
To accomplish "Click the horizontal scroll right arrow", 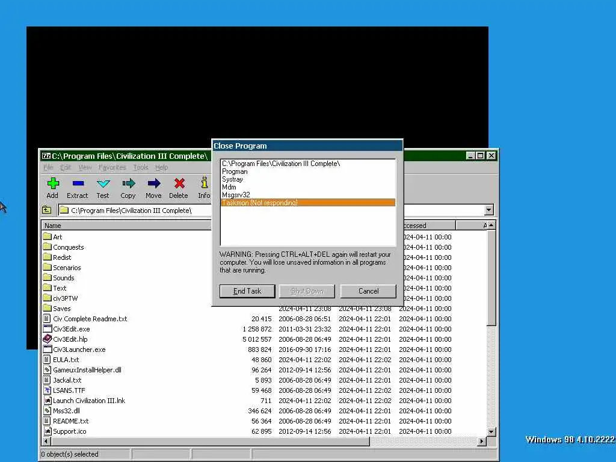I will (x=482, y=441).
